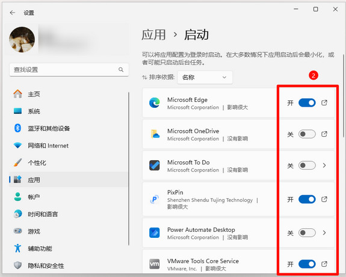This screenshot has width=346, height=277.
Task: Open 游戏 settings
Action: (69, 231)
